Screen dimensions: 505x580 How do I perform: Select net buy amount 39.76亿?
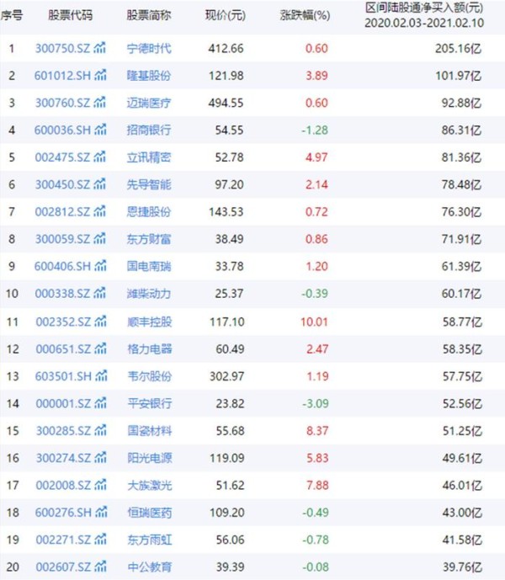click(x=462, y=567)
